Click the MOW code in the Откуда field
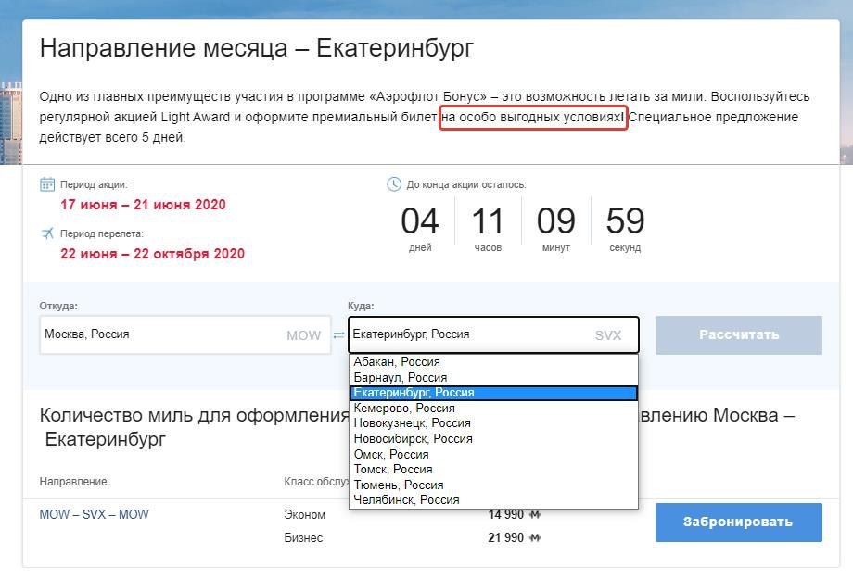Screen dimensions: 853x579 click(303, 335)
